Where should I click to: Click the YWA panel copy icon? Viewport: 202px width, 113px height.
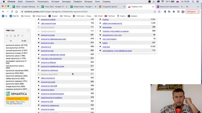[x=11, y=36]
